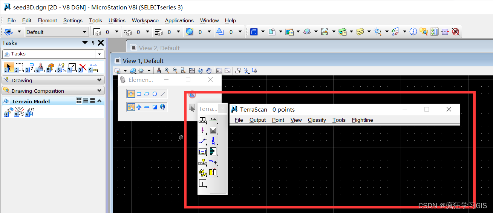Click the Element Information blue i icon
The height and width of the screenshot is (213, 493).
click(413, 32)
